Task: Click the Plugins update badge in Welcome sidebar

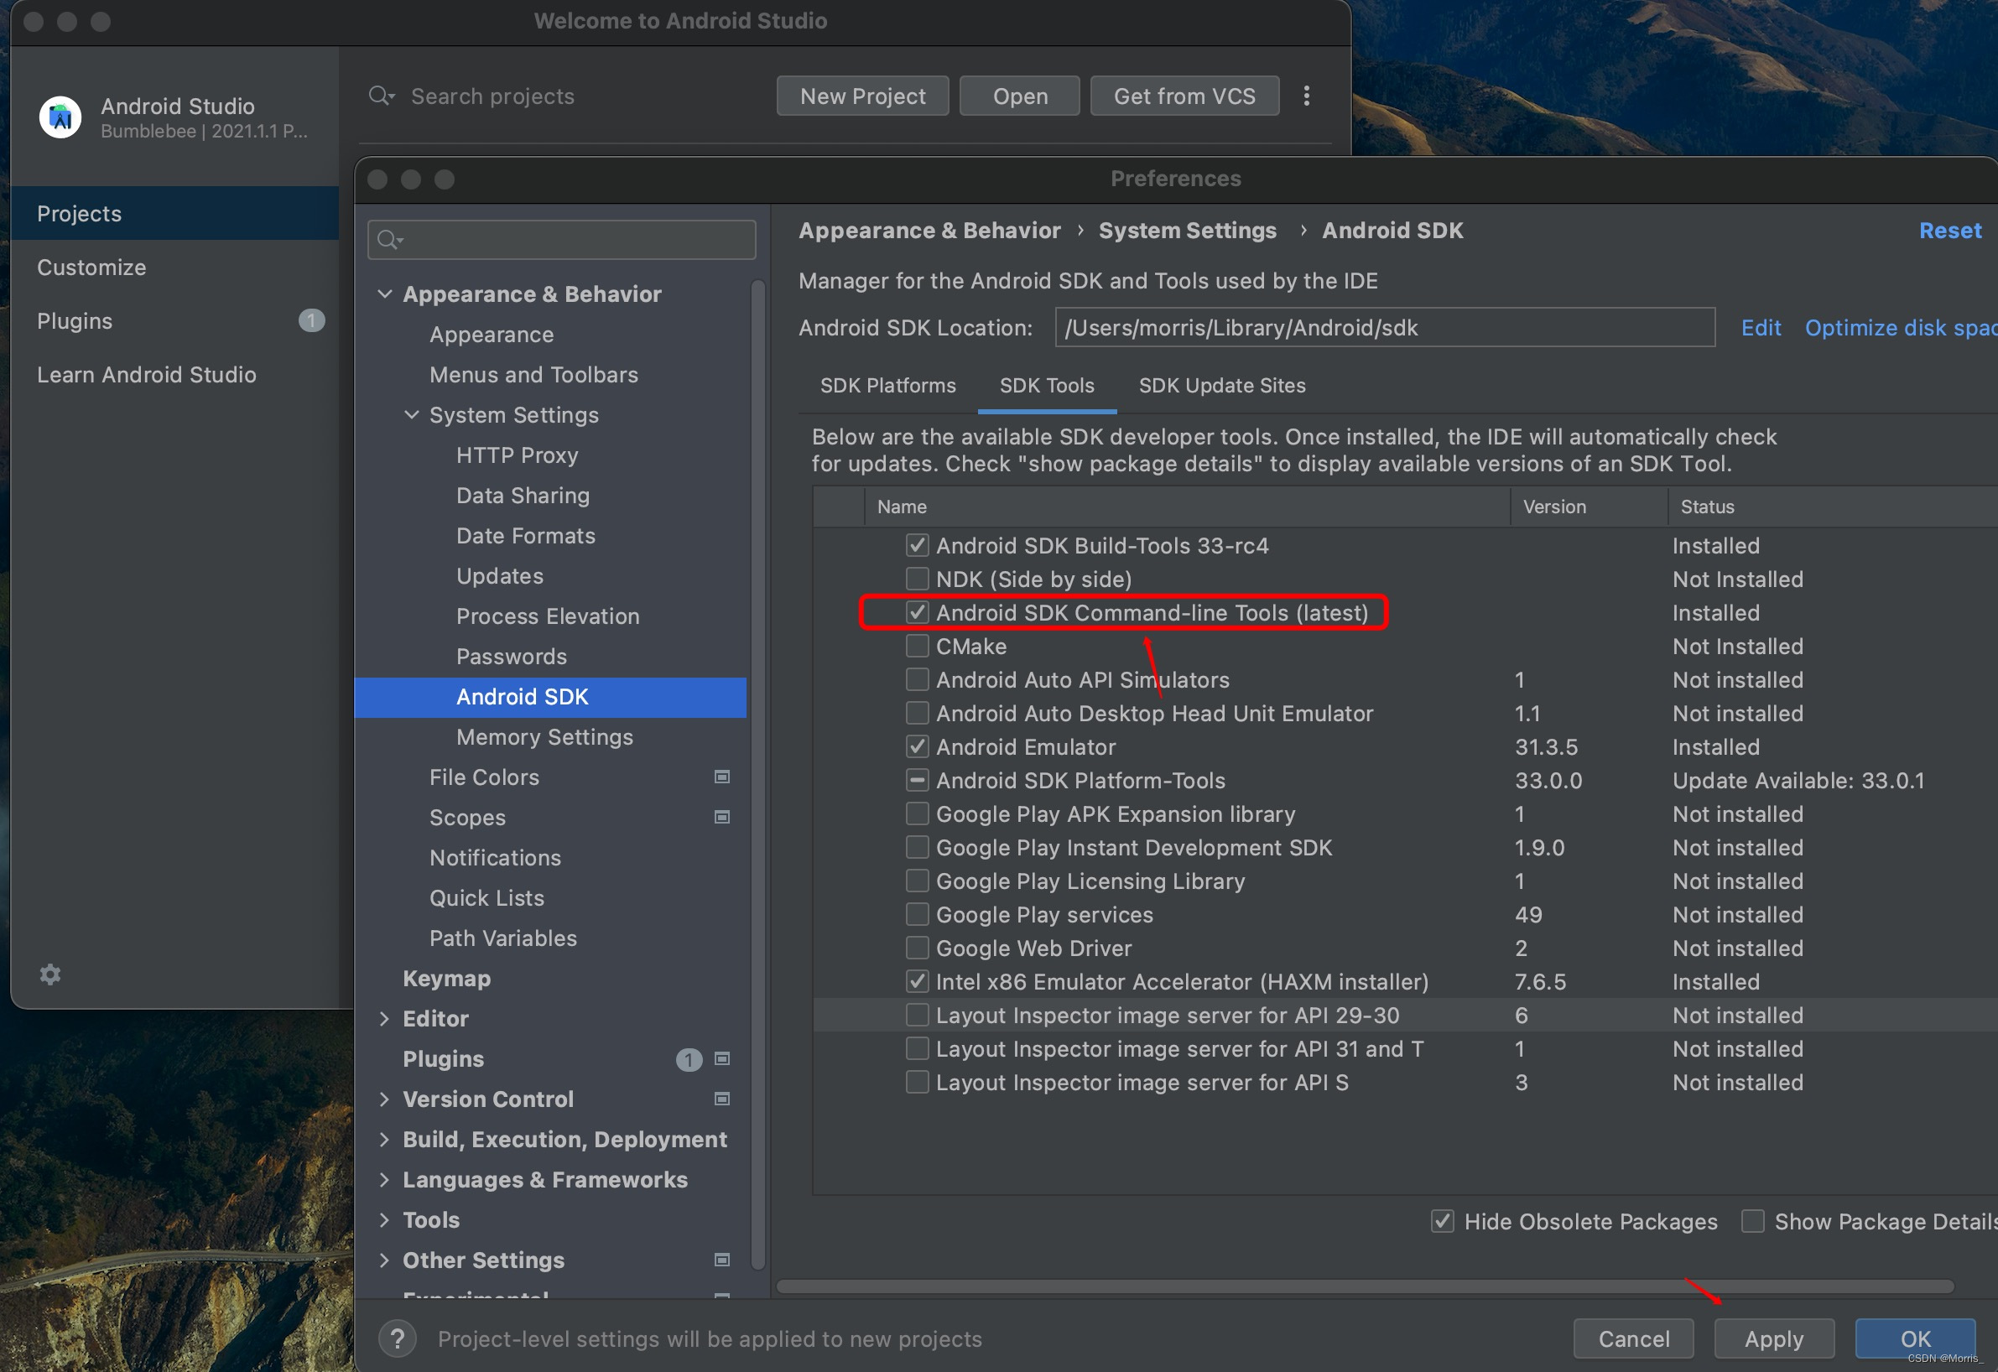Action: coord(311,320)
